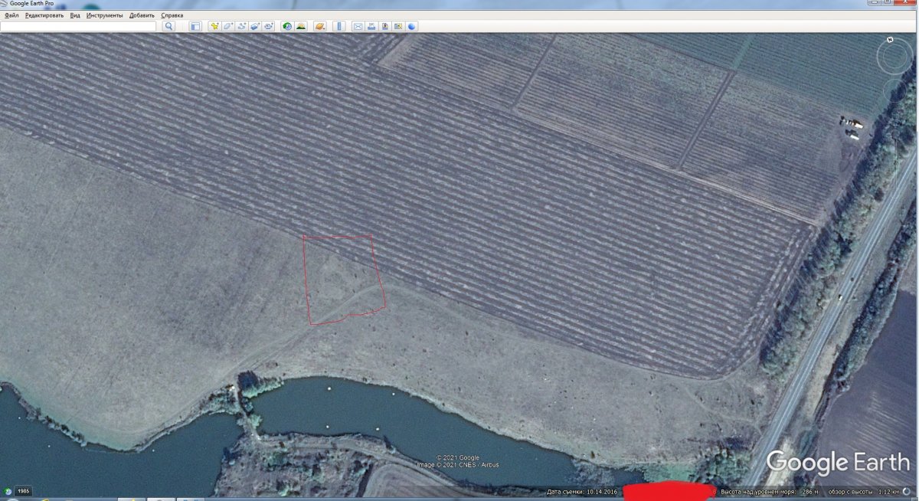Image resolution: width=919 pixels, height=501 pixels.
Task: Click the Record a Tour icon
Action: pyautogui.click(x=269, y=26)
